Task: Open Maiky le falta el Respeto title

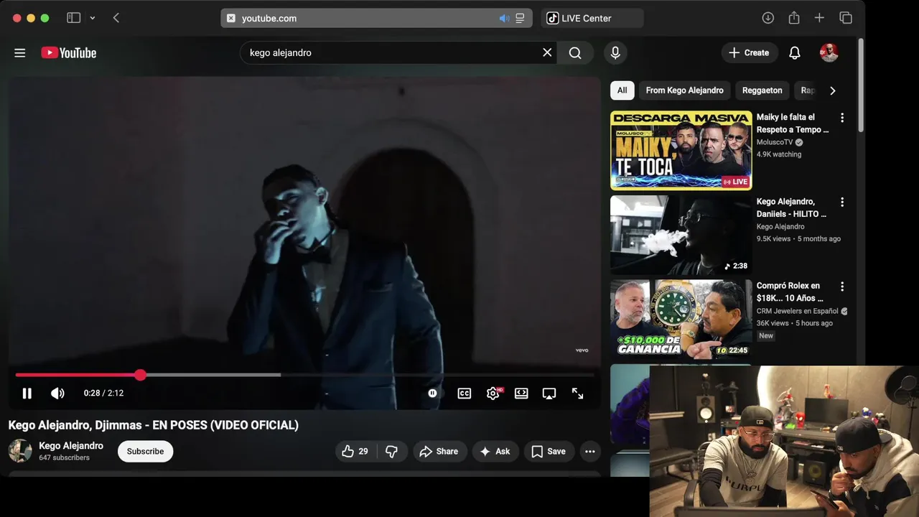Action: 793,124
